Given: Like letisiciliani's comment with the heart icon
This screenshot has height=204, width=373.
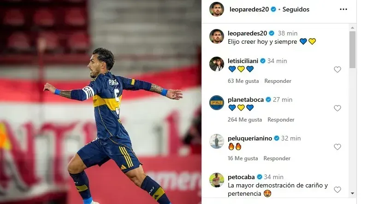Looking at the screenshot, I should [x=337, y=70].
